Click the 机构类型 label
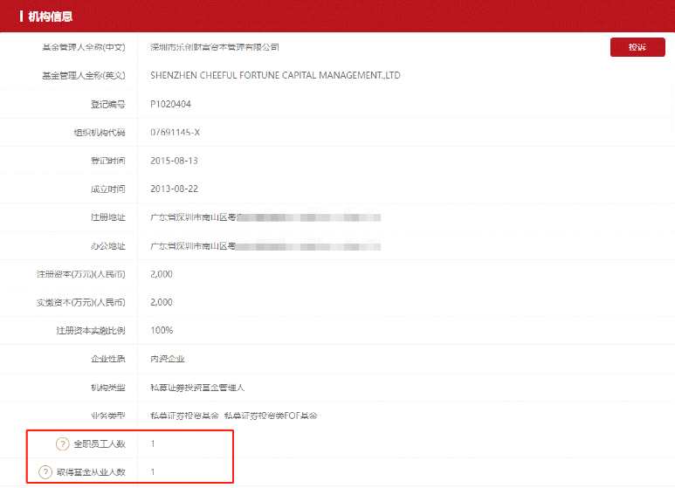This screenshot has height=488, width=675. coord(108,388)
